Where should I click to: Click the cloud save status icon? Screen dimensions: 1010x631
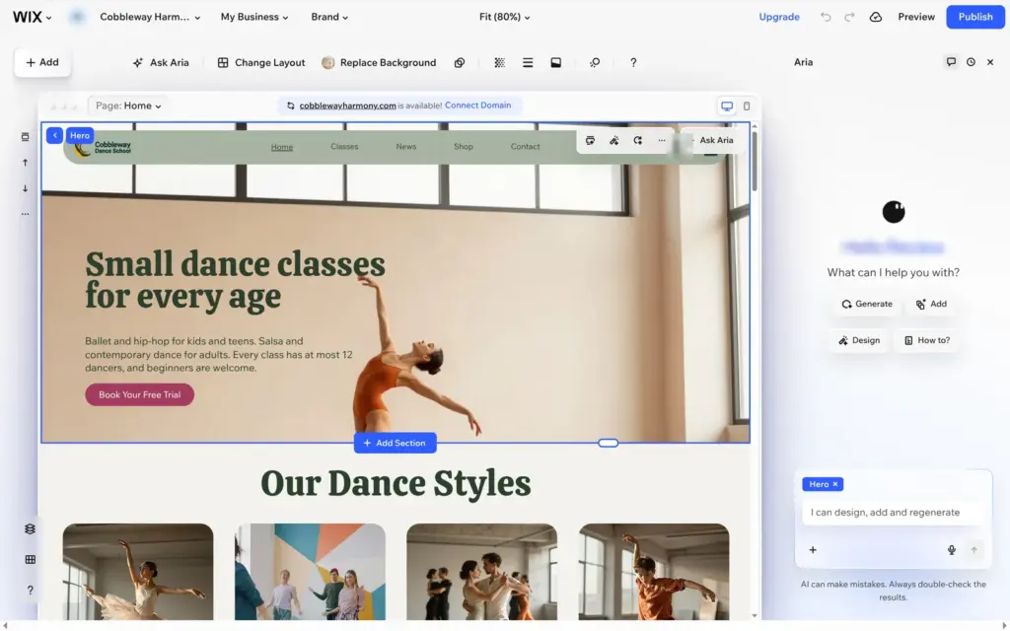point(876,17)
